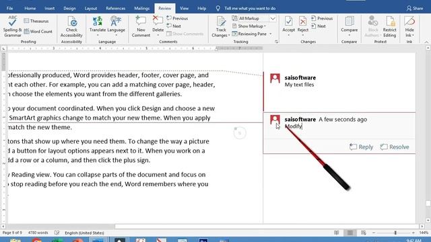Switch to Web Layout view
This screenshot has height=242, width=431.
pyautogui.click(x=364, y=233)
